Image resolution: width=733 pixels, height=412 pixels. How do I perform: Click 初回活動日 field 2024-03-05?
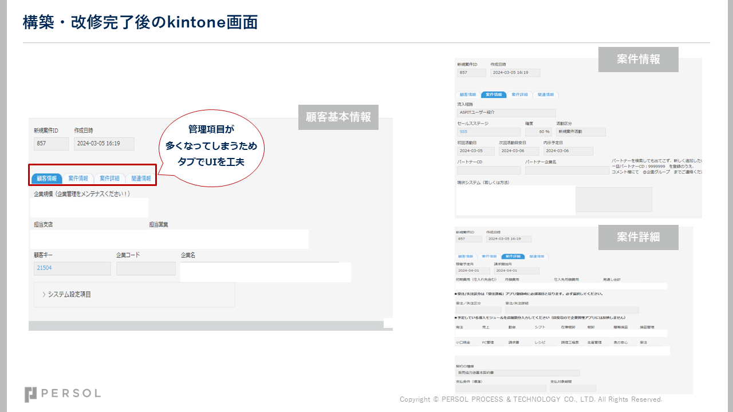pos(476,151)
